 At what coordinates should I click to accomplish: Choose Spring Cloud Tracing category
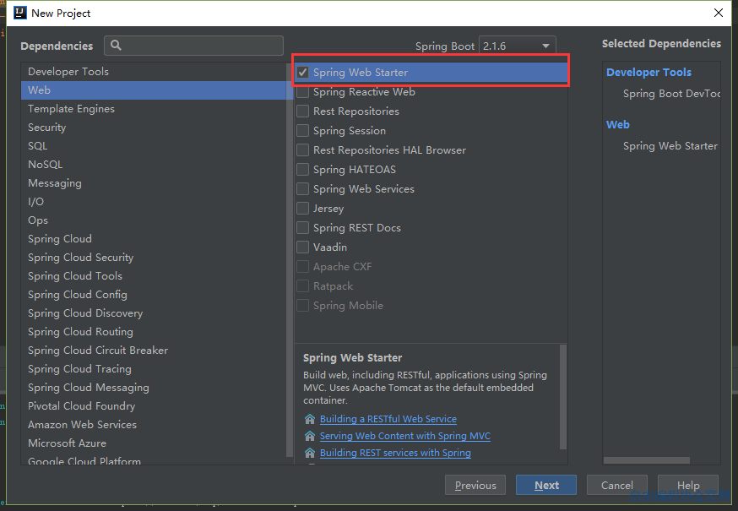pyautogui.click(x=154, y=369)
